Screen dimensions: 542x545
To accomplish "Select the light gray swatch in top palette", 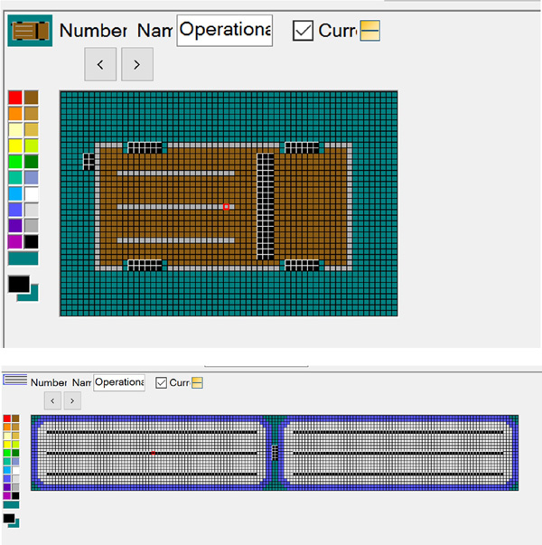I will tap(32, 210).
